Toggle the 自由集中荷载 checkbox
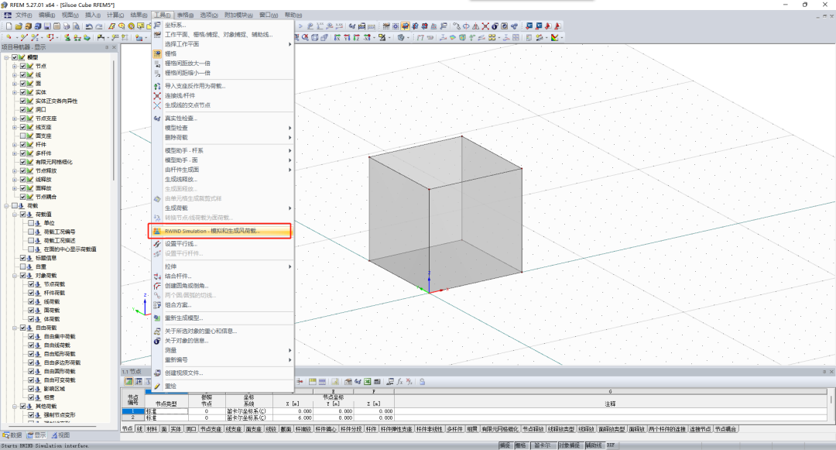Screen dimensions: 836x450 point(31,336)
